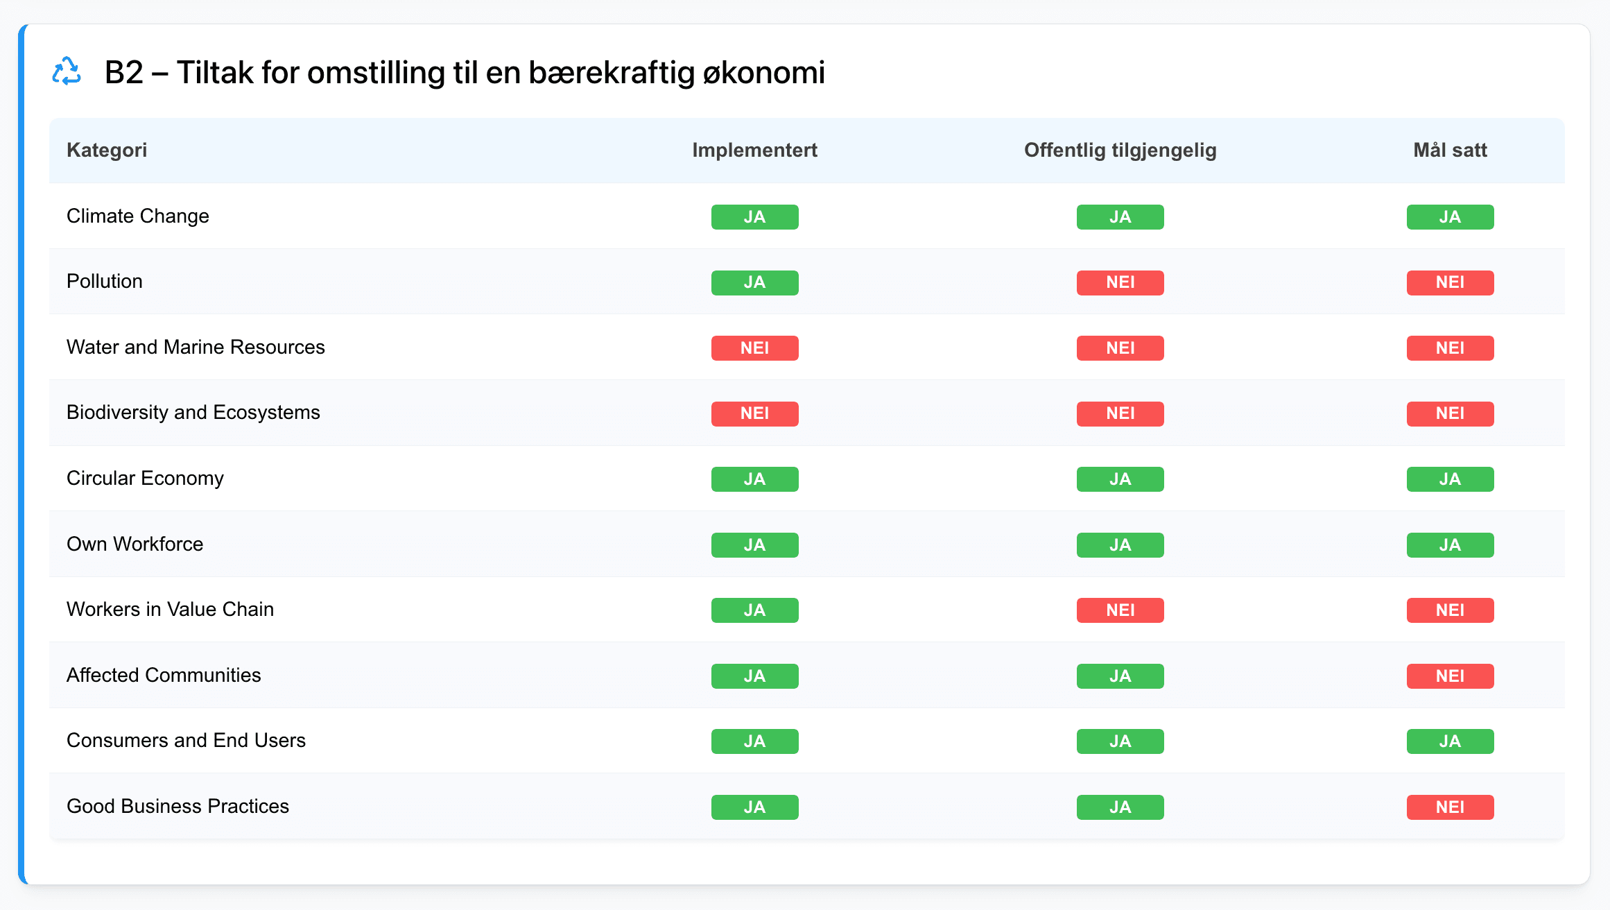Viewport: 1610px width, 910px height.
Task: Click the JA badge for Affected Communities under Implementert
Action: [754, 676]
